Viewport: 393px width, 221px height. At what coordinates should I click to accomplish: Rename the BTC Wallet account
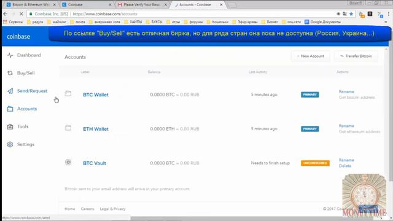[x=346, y=91]
